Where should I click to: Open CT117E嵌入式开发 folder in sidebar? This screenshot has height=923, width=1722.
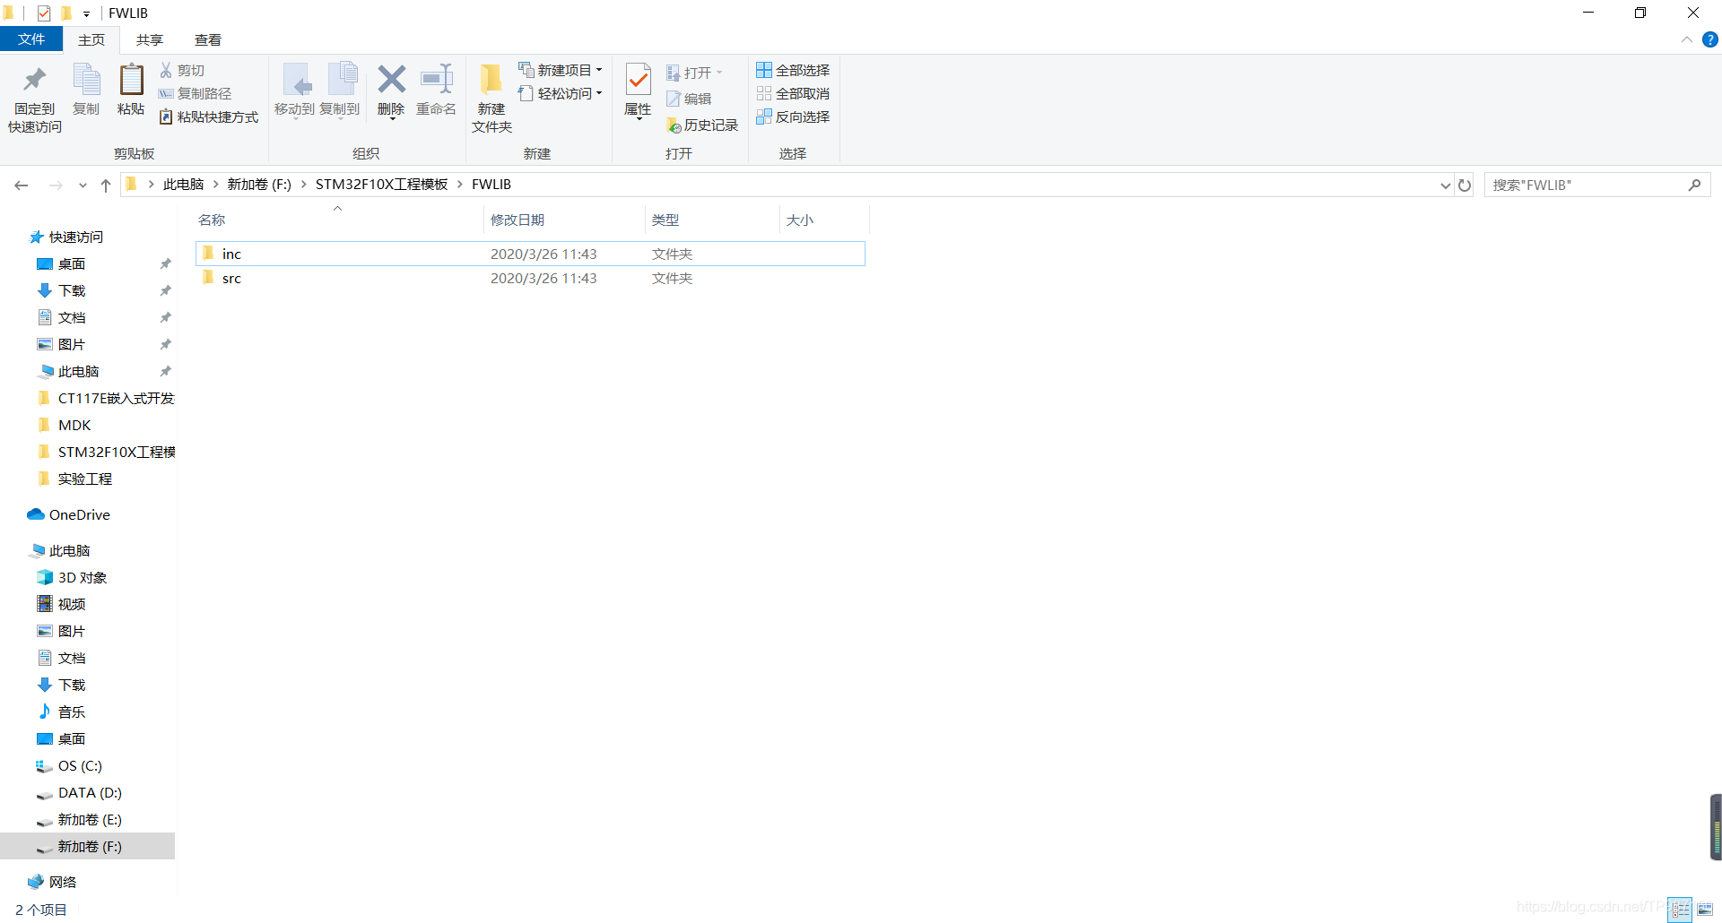pyautogui.click(x=107, y=398)
